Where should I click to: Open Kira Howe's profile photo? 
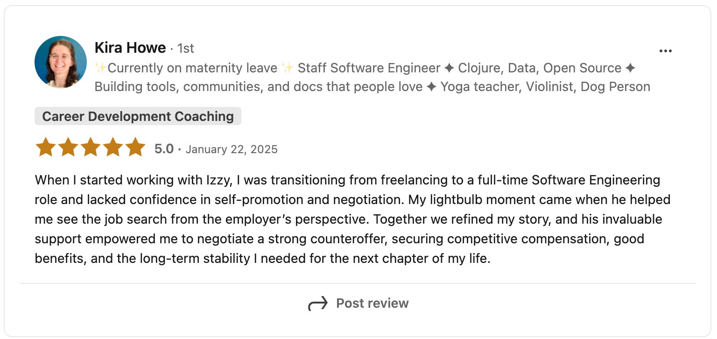pos(61,62)
